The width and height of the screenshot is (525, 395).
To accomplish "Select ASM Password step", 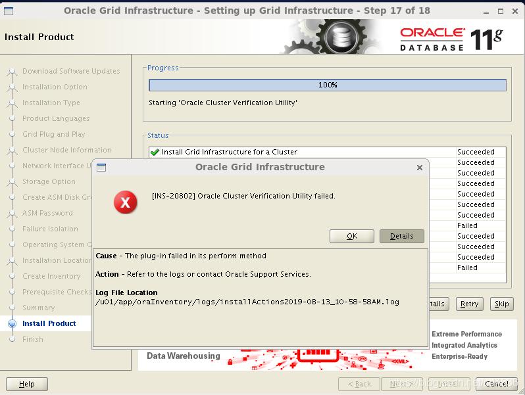I will 47,213.
